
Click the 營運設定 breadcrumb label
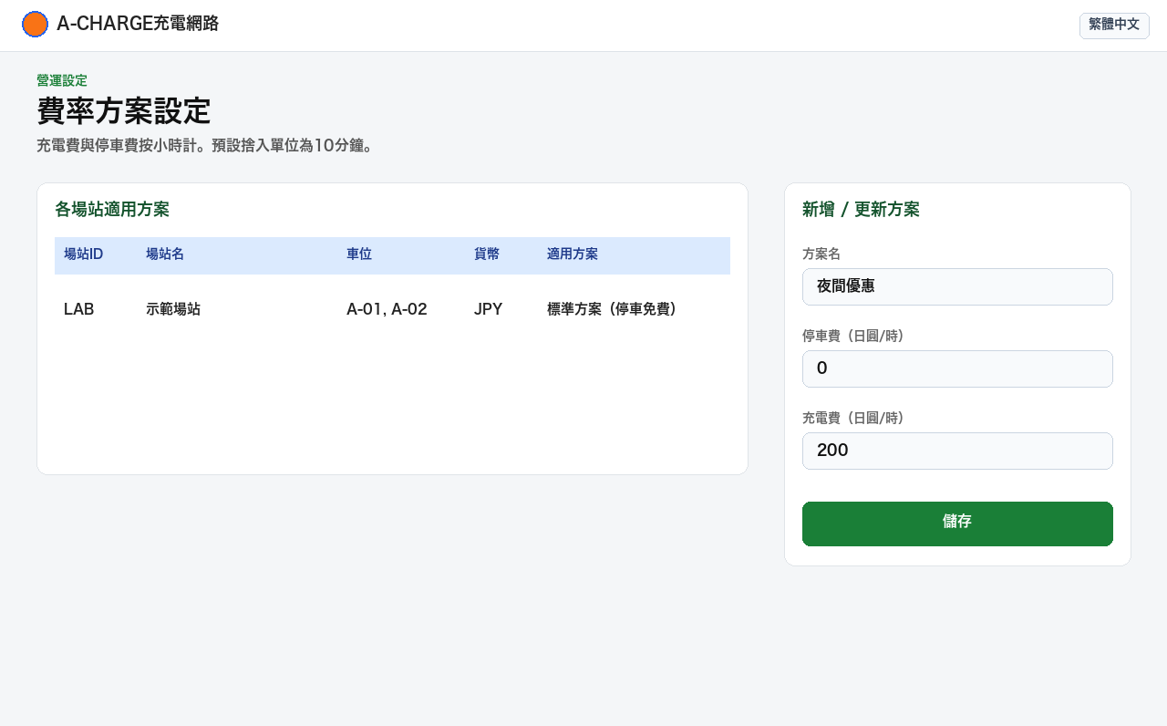pos(62,81)
